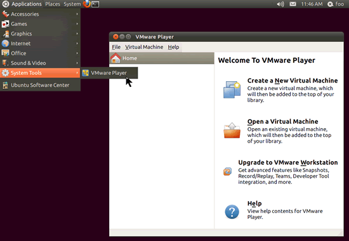Launch Firefox from the top panel icon
The height and width of the screenshot is (241, 349).
coord(86,4)
